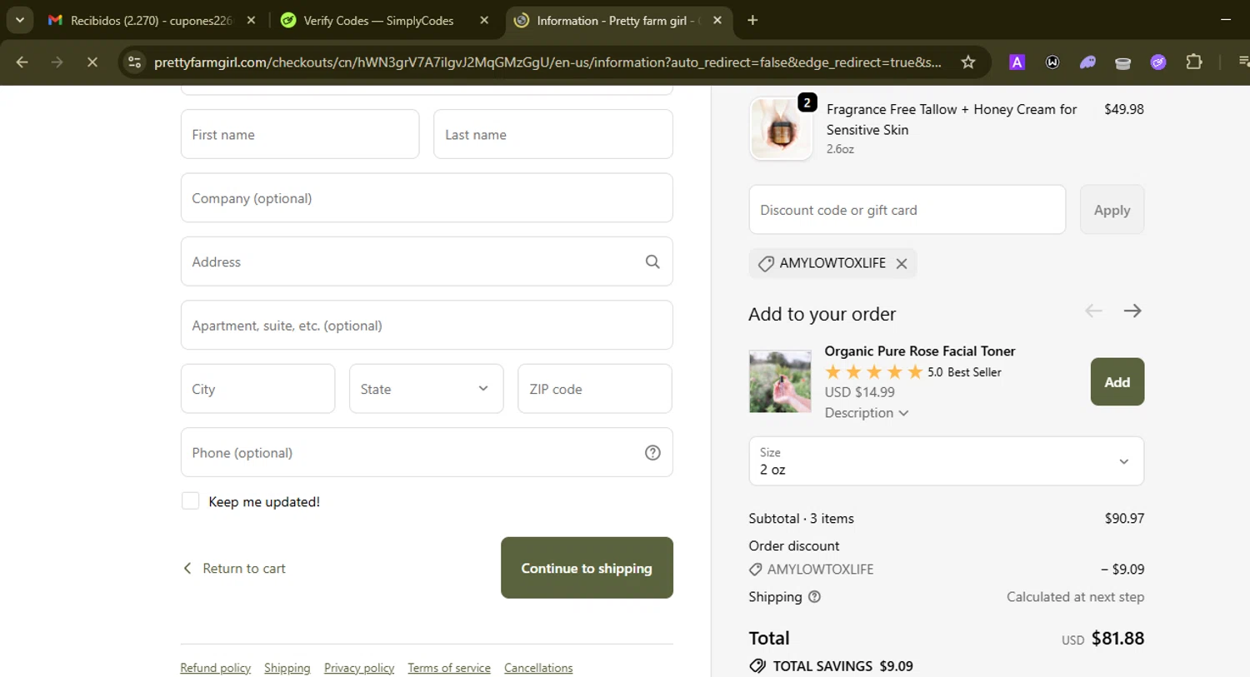1250x677 pixels.
Task: Click the Company (optional) field
Action: (427, 197)
